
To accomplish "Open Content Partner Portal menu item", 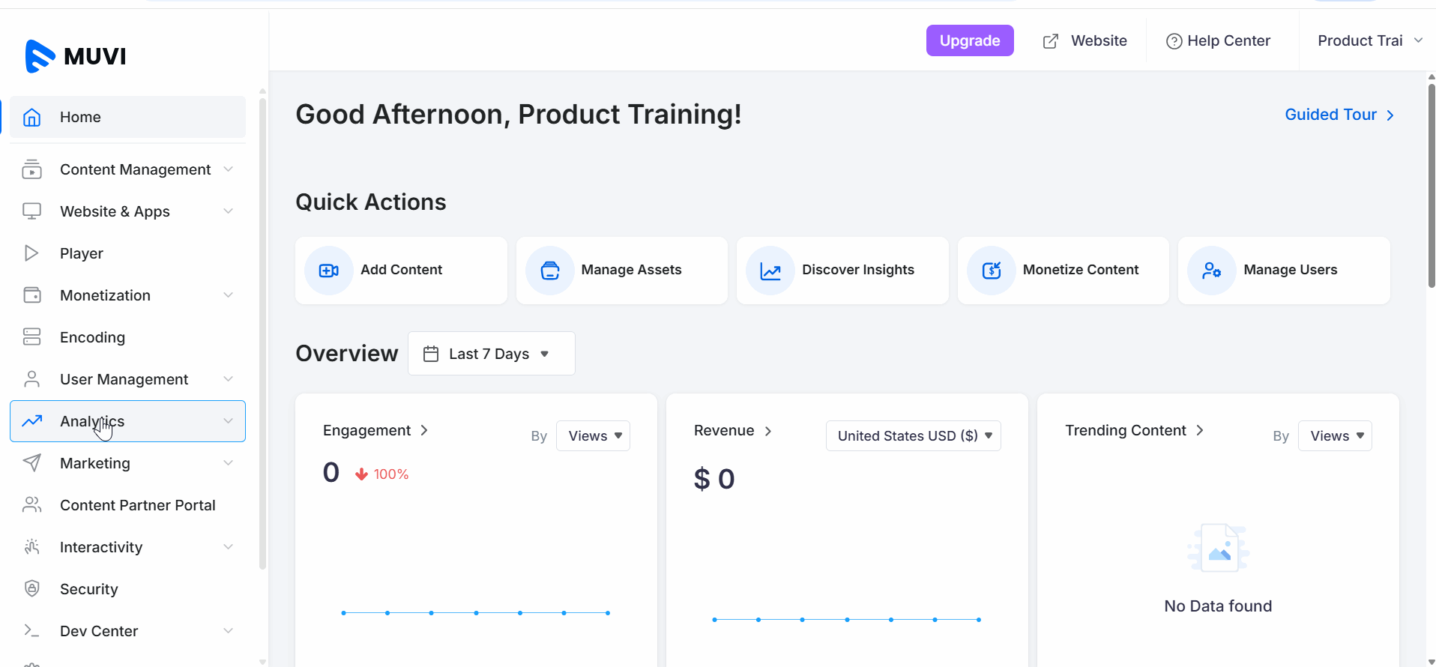I will (137, 505).
